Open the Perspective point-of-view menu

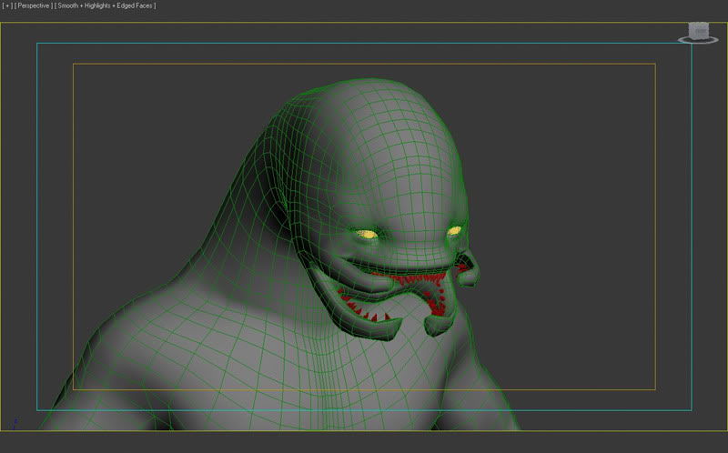pos(34,6)
